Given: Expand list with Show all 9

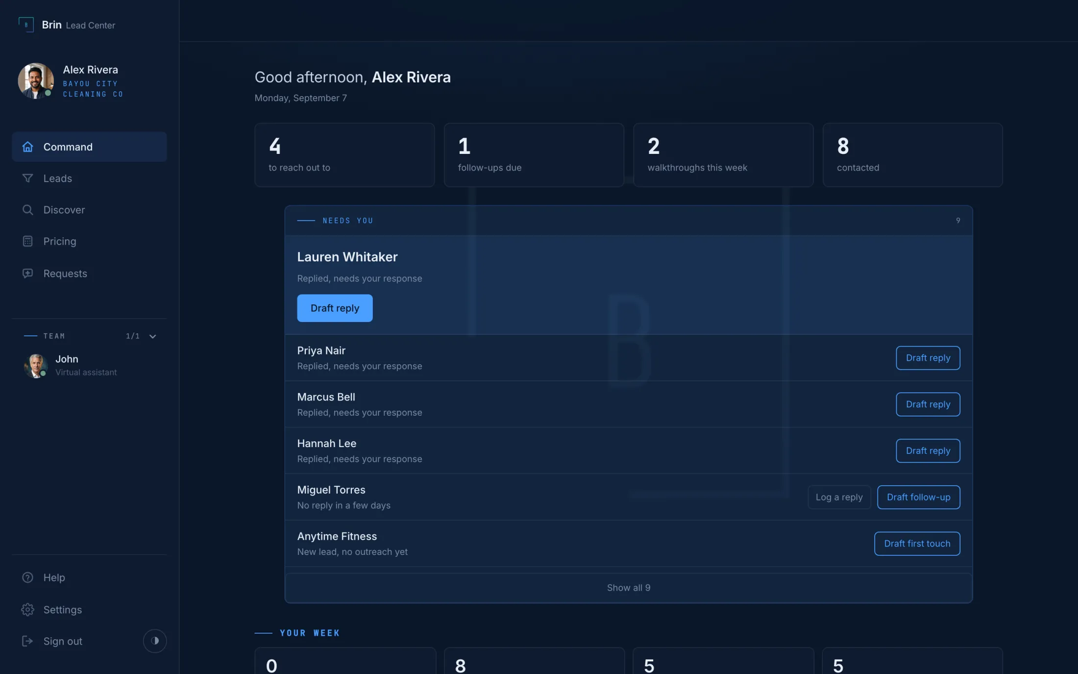Looking at the screenshot, I should point(629,588).
